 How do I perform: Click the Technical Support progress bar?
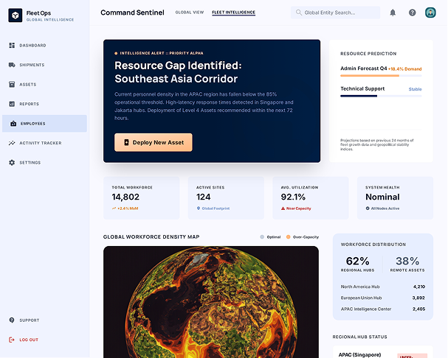381,96
